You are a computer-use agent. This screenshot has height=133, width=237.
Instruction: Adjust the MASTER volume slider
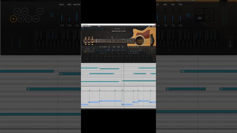pyautogui.click(x=105, y=51)
